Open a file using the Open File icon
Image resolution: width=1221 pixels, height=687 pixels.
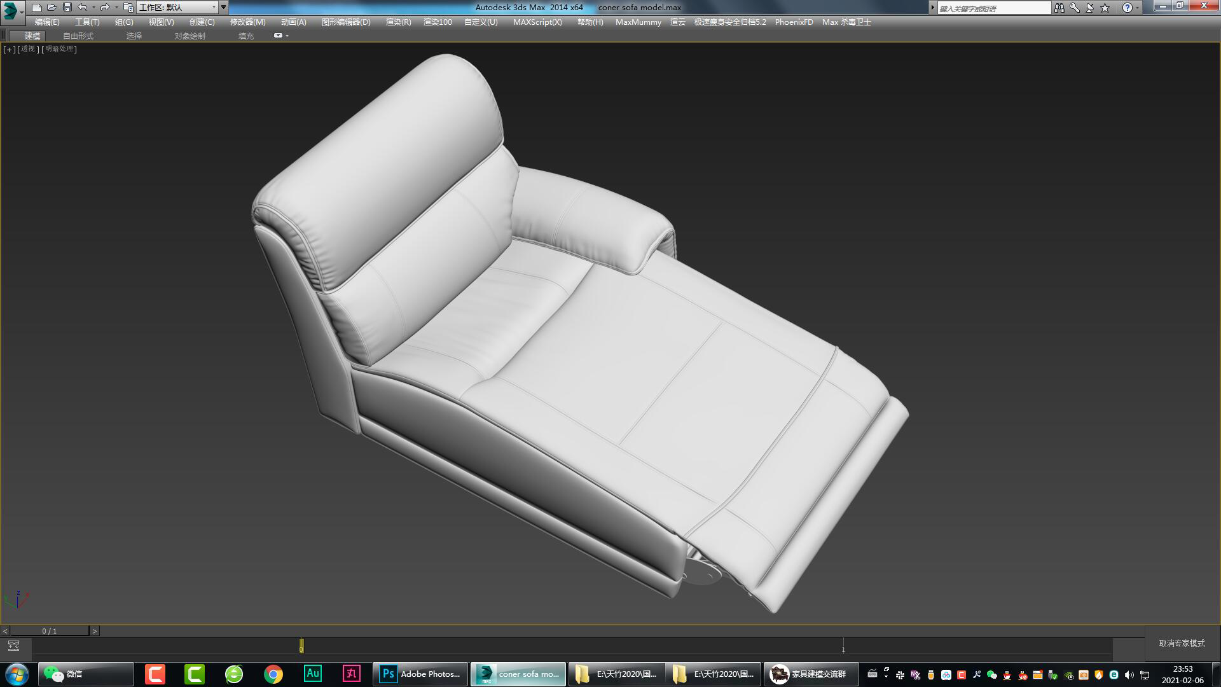point(52,8)
